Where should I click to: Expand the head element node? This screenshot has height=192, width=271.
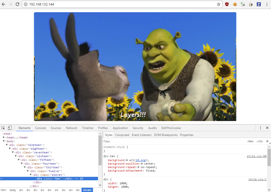point(4,137)
